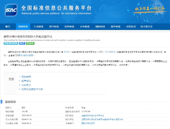Jump to 起草单位 in the contents list
Screen dimensions: 170x129
click(x=26, y=81)
